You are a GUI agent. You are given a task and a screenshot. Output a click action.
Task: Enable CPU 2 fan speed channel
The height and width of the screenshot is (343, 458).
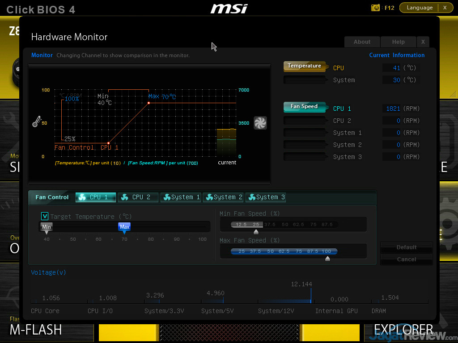(305, 121)
